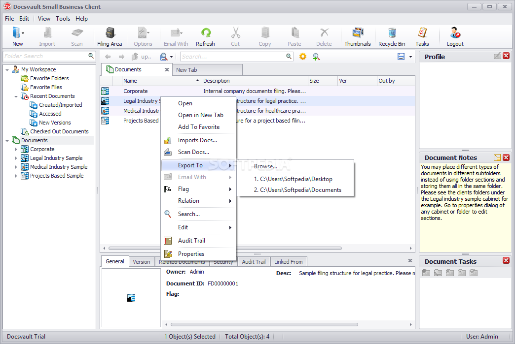Open the Flag submenu

tap(198, 189)
